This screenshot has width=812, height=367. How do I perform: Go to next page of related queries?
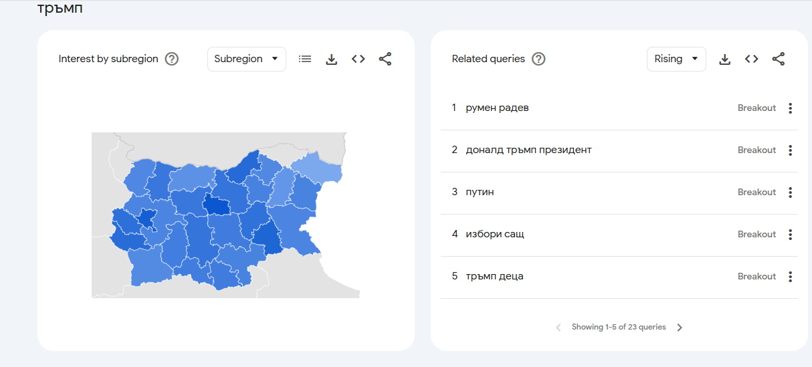pyautogui.click(x=680, y=328)
